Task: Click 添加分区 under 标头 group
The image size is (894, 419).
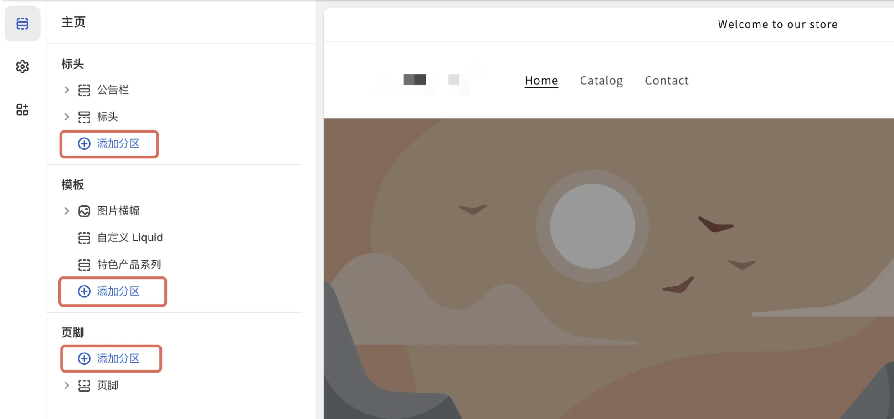Action: coord(109,144)
